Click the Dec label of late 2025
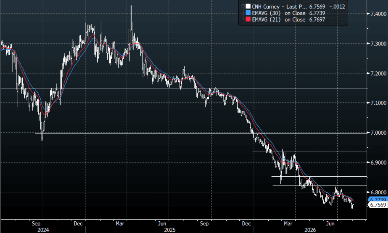This screenshot has width=388, height=233. click(x=246, y=223)
